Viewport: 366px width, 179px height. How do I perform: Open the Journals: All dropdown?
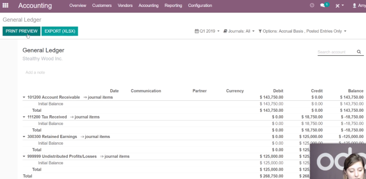(x=239, y=31)
